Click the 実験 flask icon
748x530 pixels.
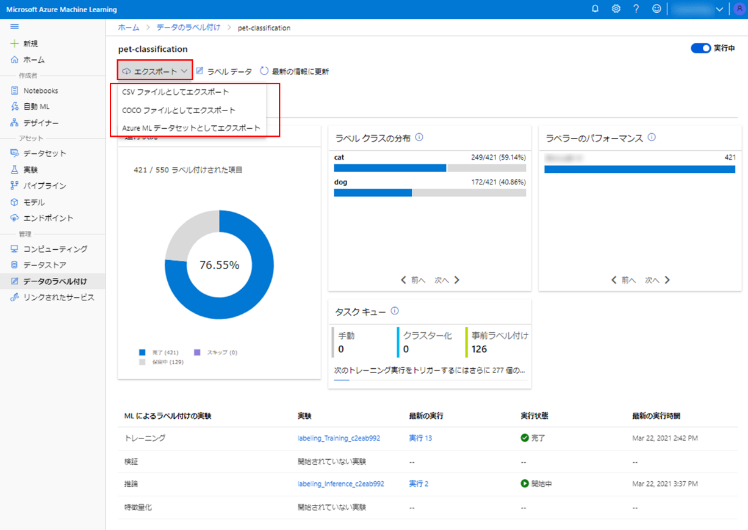[x=15, y=170]
